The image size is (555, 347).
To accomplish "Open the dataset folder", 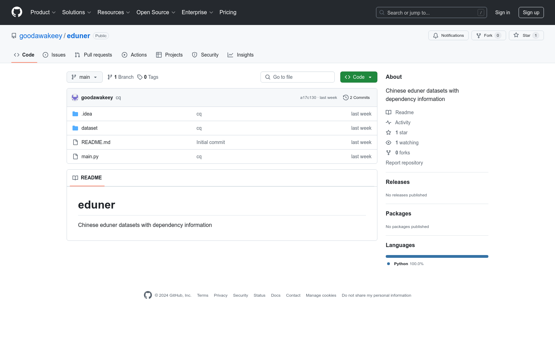I will (89, 128).
